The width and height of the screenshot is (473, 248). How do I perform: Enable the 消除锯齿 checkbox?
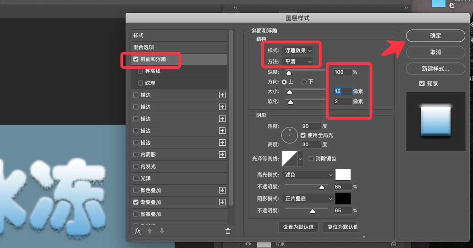tap(312, 159)
